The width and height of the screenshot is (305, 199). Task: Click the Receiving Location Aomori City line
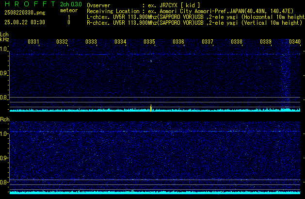pyautogui.click(x=190, y=11)
